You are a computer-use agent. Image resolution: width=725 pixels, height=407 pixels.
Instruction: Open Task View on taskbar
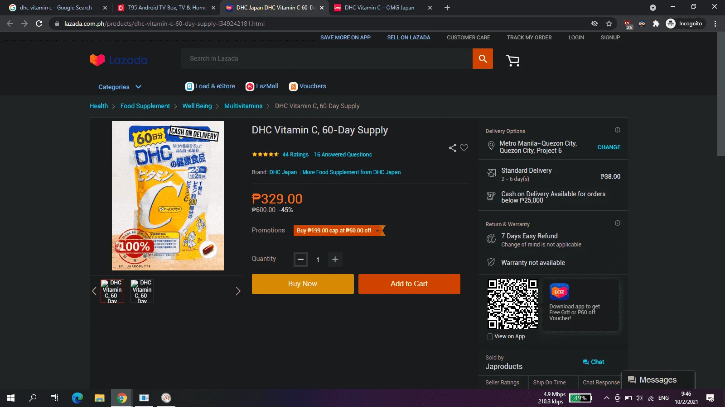click(x=54, y=398)
